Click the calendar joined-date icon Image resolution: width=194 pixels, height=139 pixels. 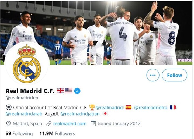[x=93, y=124]
